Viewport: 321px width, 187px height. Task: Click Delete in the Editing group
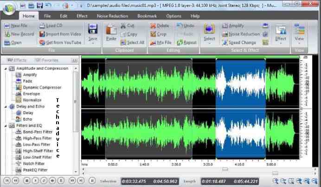(x=160, y=26)
